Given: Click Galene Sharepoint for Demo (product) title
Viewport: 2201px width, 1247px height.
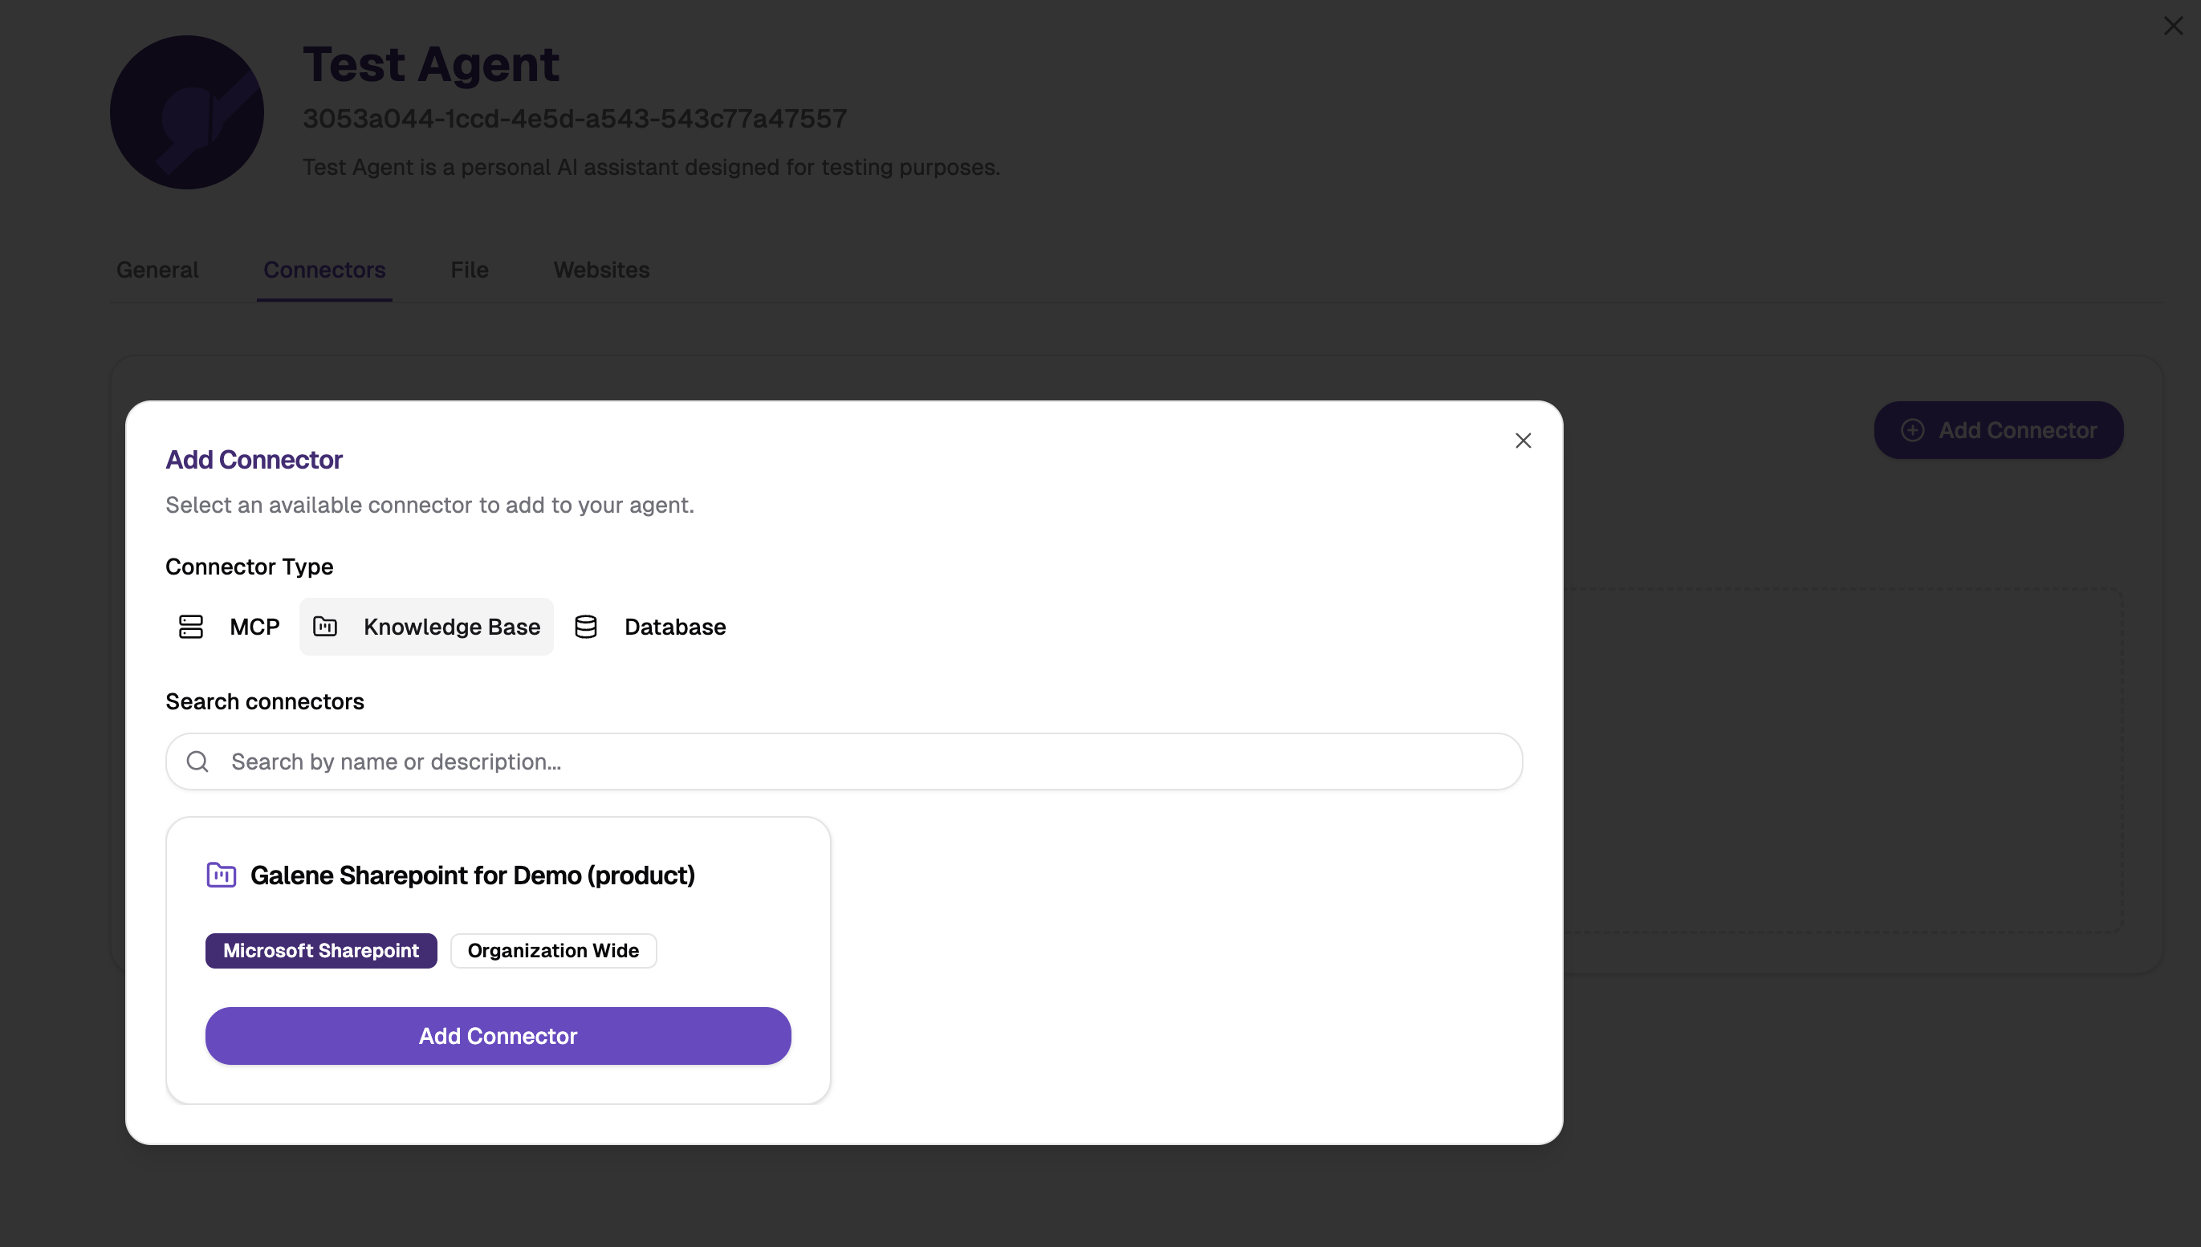Looking at the screenshot, I should click(x=472, y=875).
